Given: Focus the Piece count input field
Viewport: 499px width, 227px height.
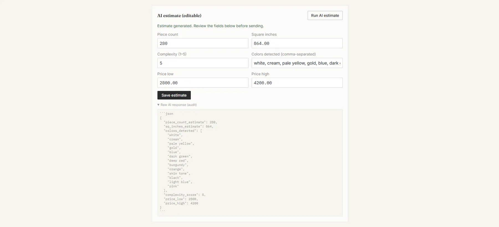Looking at the screenshot, I should click(203, 43).
